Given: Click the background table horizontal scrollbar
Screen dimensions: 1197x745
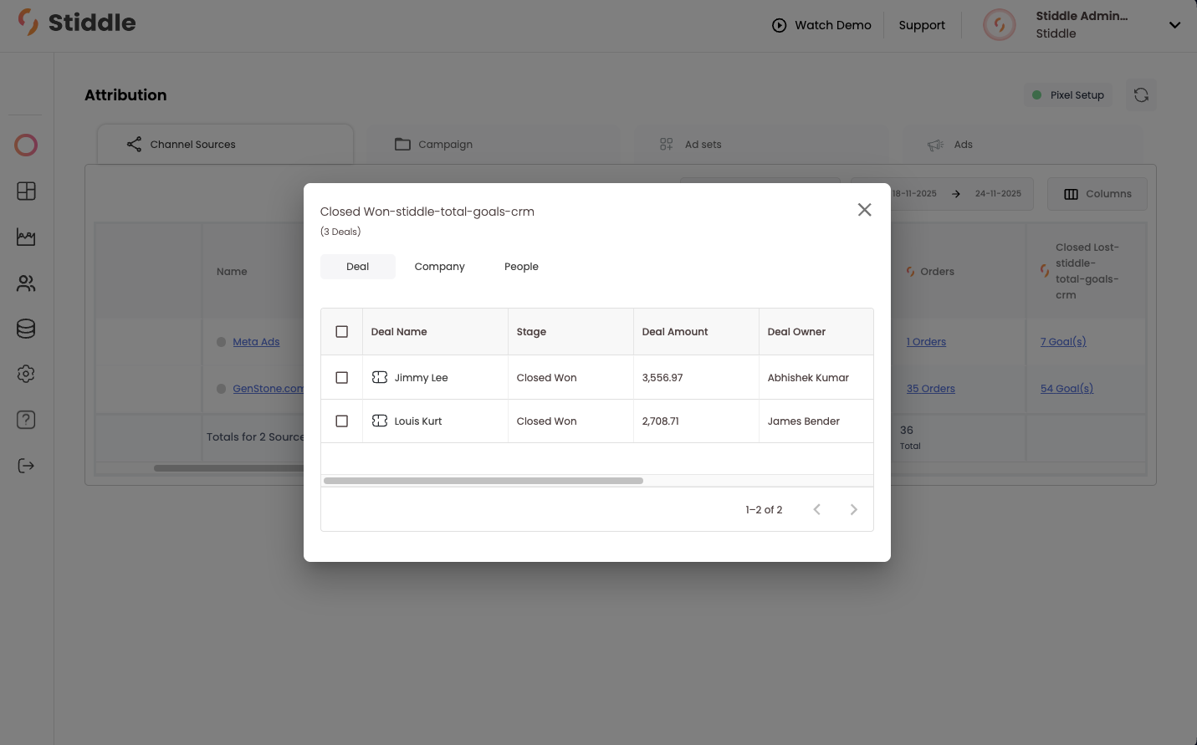Looking at the screenshot, I should click(x=228, y=468).
